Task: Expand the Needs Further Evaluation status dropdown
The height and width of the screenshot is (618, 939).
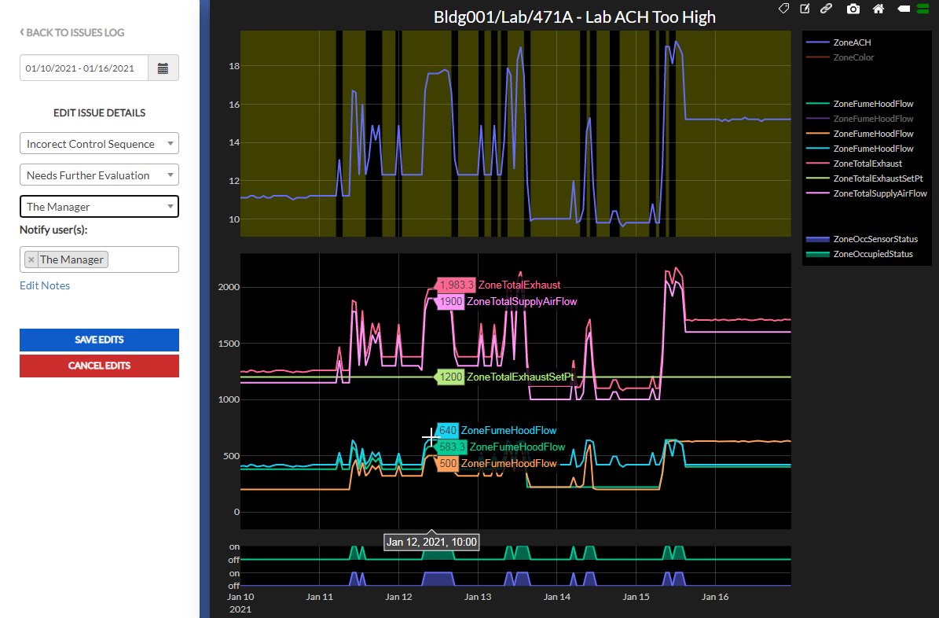Action: (x=99, y=175)
